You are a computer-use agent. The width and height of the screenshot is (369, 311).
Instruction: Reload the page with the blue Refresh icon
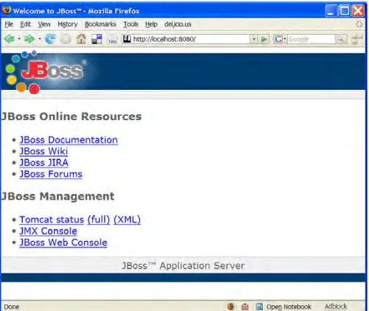tap(50, 39)
